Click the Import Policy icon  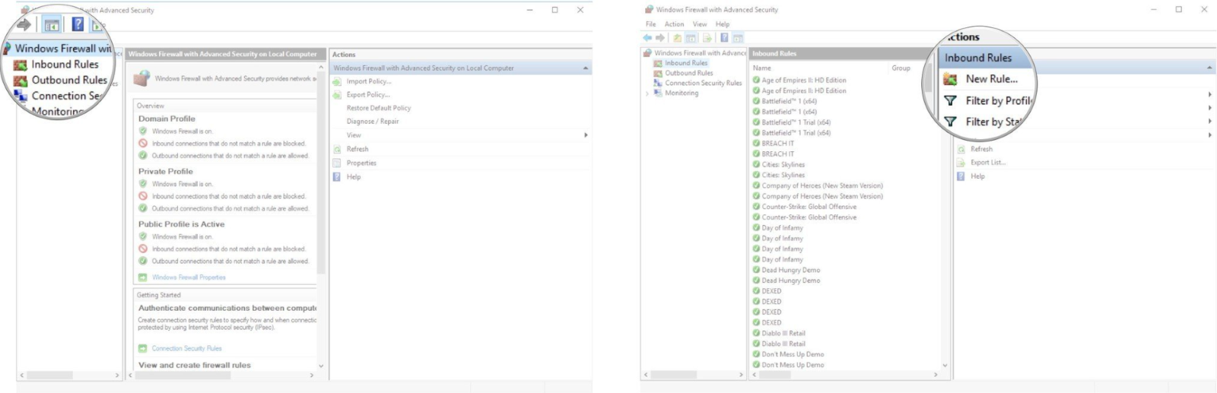tap(337, 81)
